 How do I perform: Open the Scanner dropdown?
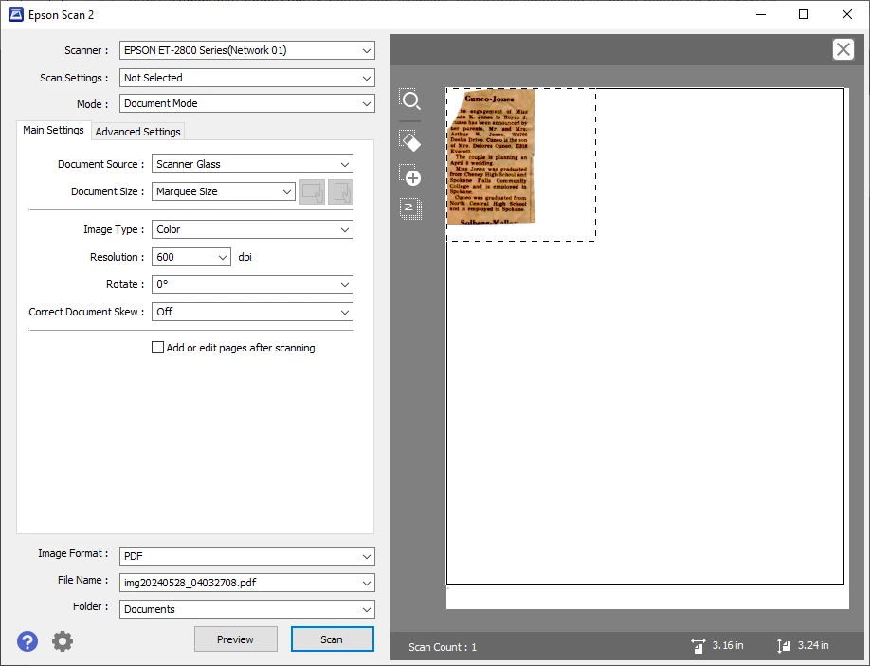pos(247,50)
